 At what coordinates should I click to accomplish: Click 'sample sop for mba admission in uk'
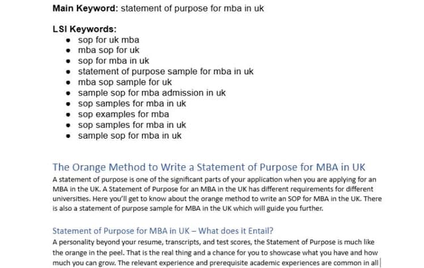point(152,93)
